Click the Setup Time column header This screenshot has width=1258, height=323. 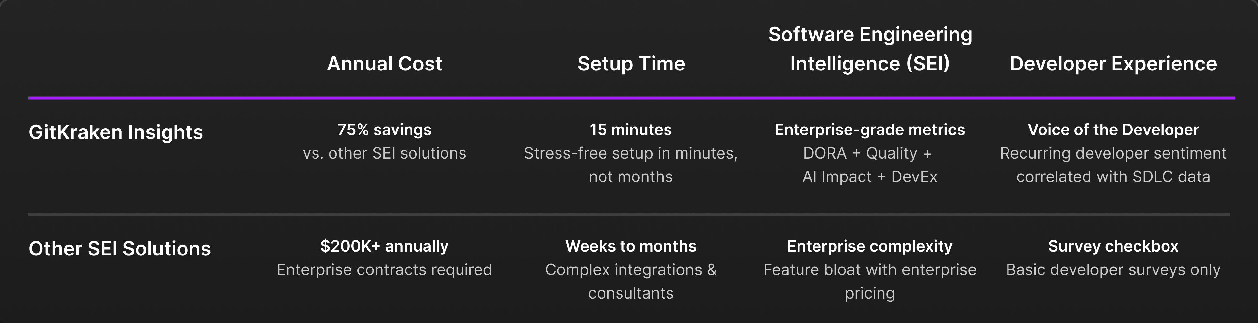[631, 64]
